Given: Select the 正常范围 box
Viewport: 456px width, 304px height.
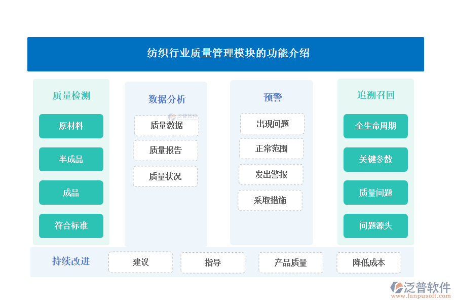Looking at the screenshot, I should tap(272, 149).
